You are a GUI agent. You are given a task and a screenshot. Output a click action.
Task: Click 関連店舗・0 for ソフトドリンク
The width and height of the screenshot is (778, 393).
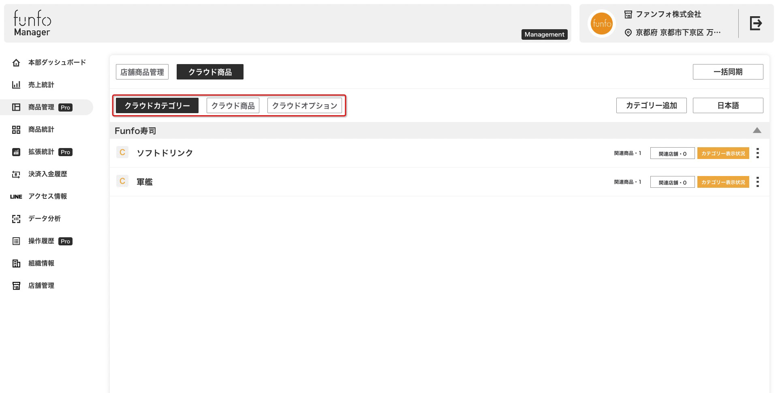672,153
